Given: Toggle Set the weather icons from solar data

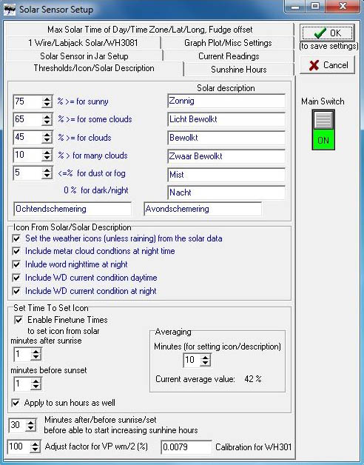Looking at the screenshot, I should coord(16,238).
